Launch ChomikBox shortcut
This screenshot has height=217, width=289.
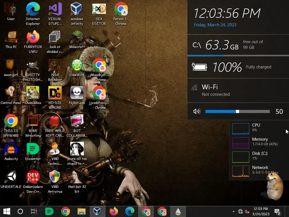point(33,96)
